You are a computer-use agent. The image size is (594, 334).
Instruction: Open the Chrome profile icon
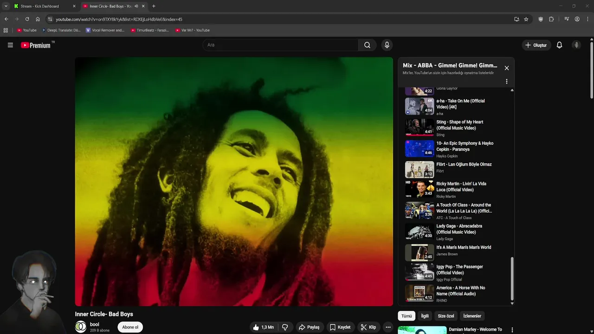pyautogui.click(x=577, y=19)
